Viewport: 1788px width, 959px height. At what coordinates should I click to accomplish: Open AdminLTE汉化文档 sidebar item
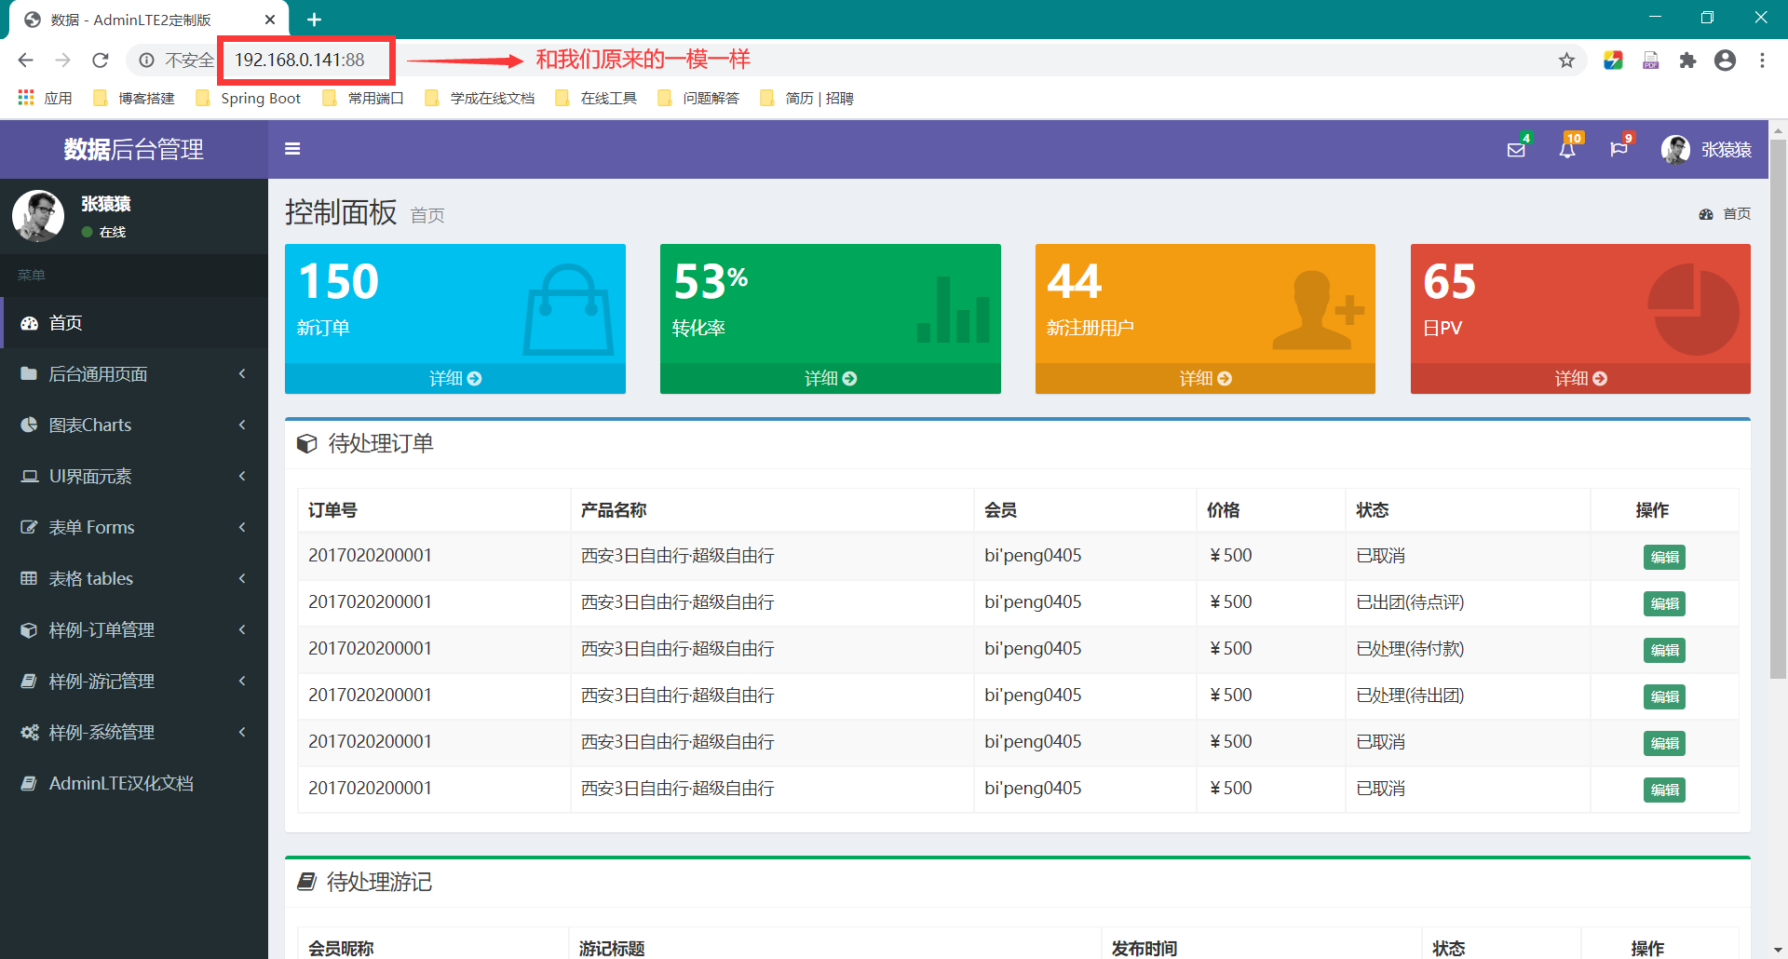(121, 784)
